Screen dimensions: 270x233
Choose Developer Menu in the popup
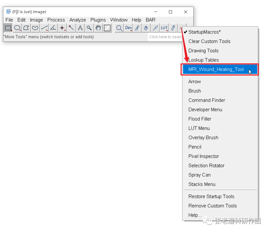(x=220, y=109)
